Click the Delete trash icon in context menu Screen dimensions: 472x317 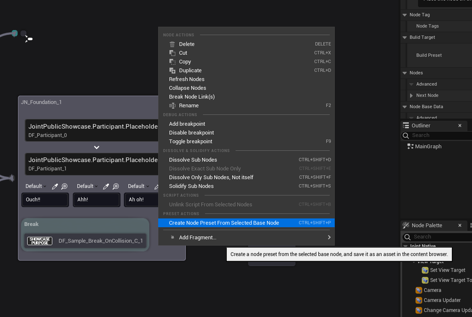pyautogui.click(x=172, y=44)
